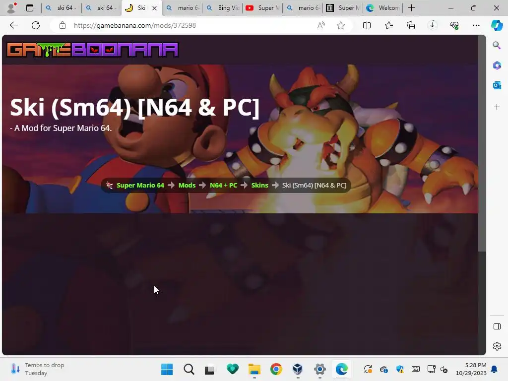Open the touch keyboard tray icon

416,369
